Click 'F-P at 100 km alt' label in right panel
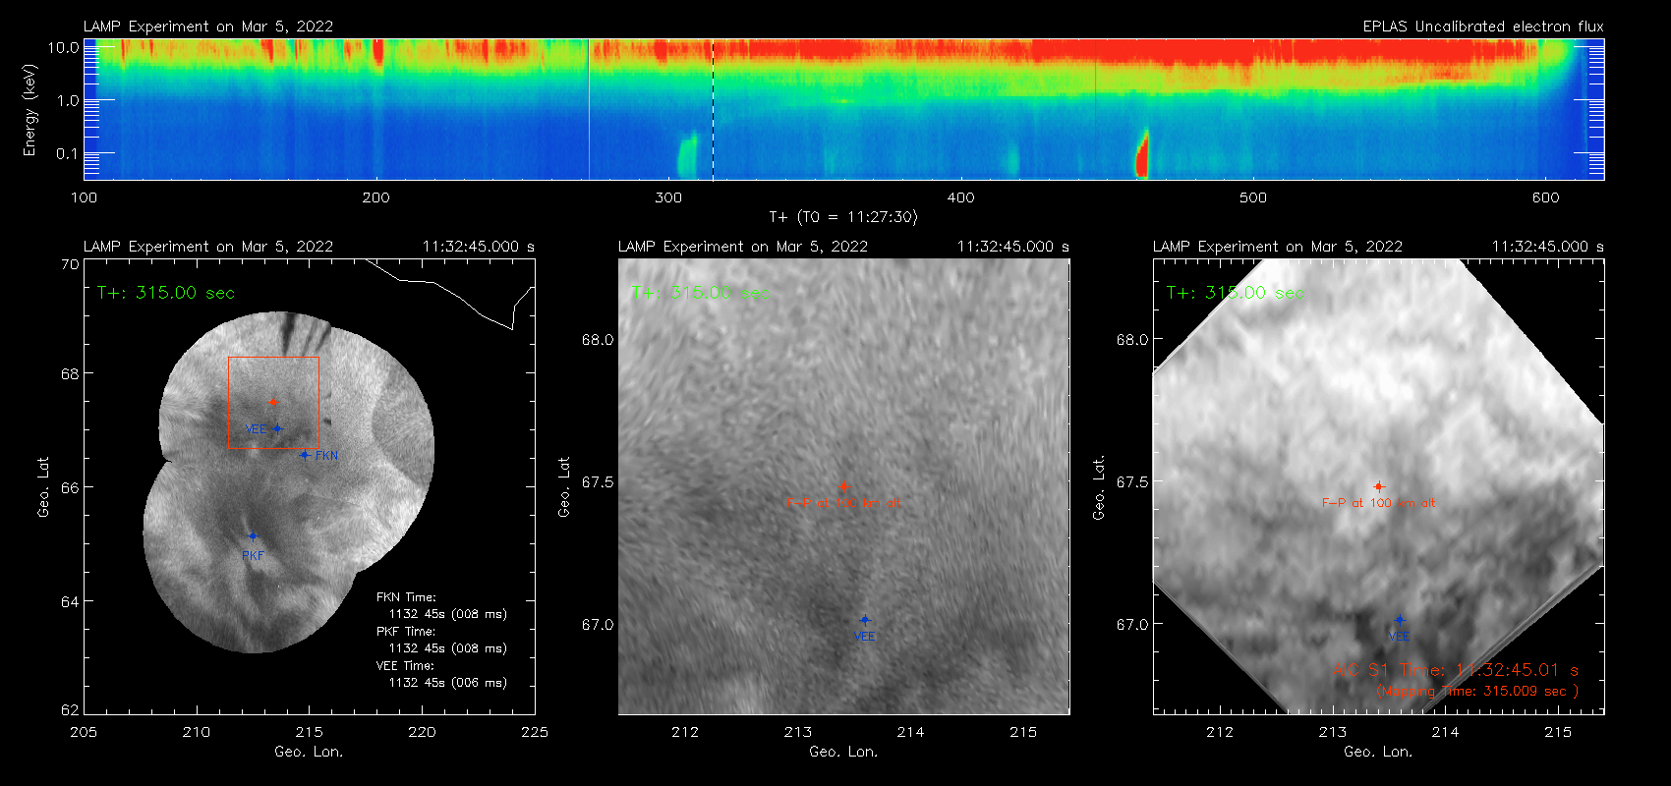The image size is (1671, 786). 1379,503
